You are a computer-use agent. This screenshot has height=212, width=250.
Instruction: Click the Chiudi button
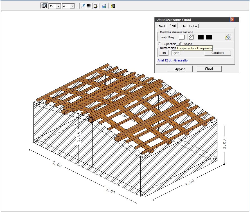(209, 69)
